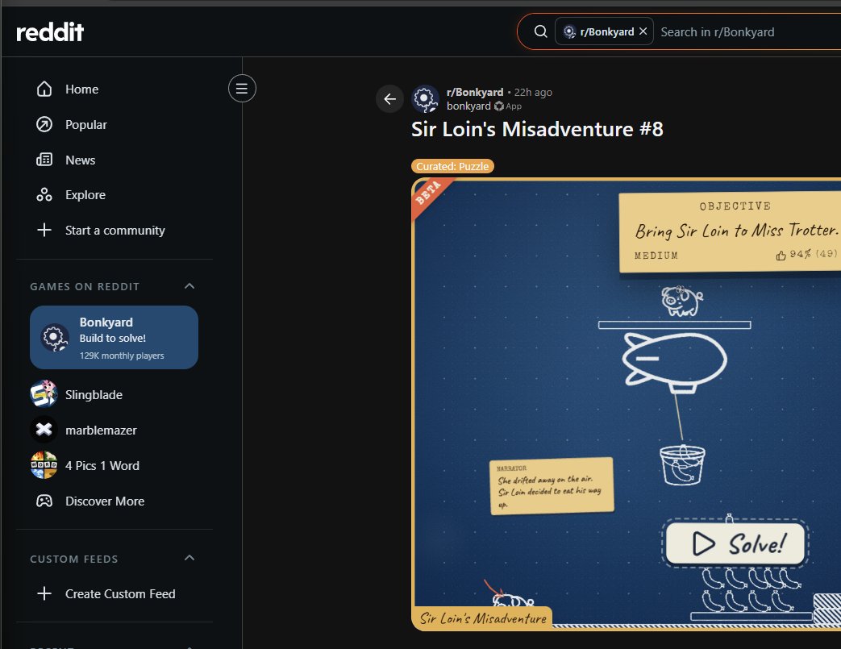
Task: Click the Explore circles icon
Action: (44, 195)
